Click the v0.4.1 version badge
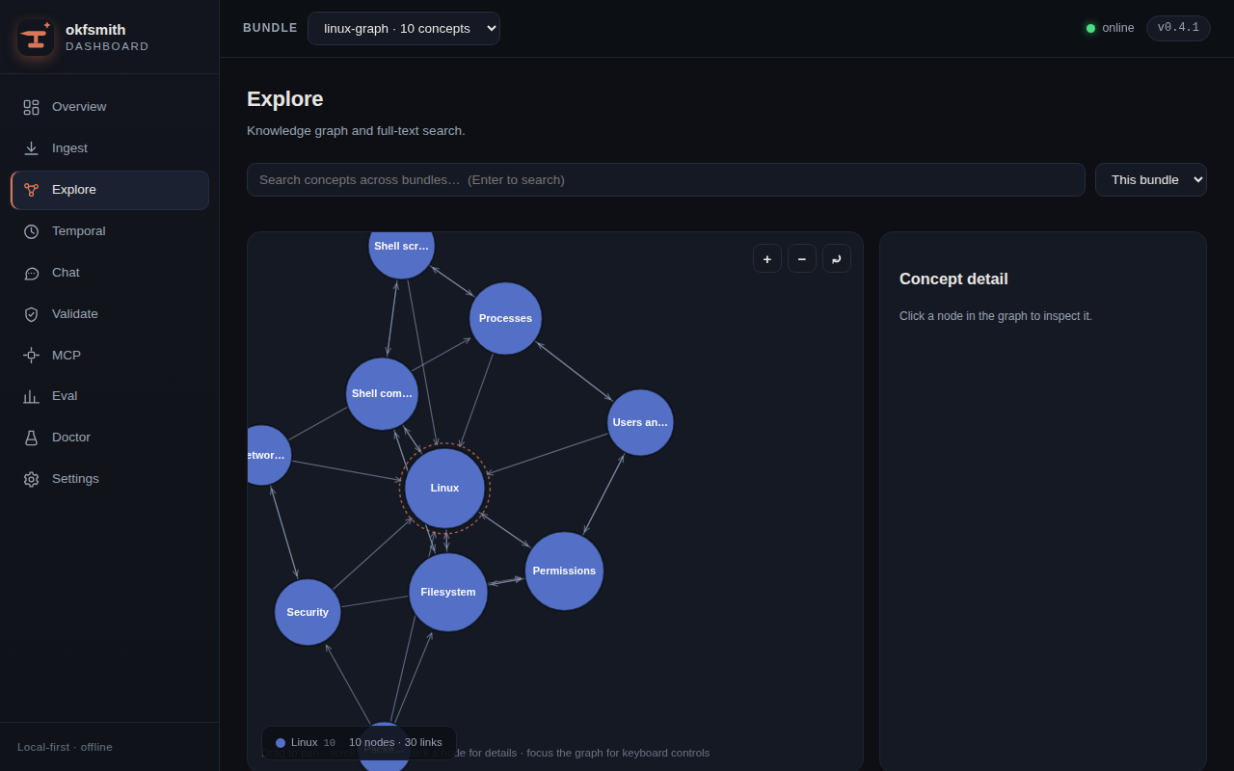This screenshot has height=771, width=1234. [1178, 28]
